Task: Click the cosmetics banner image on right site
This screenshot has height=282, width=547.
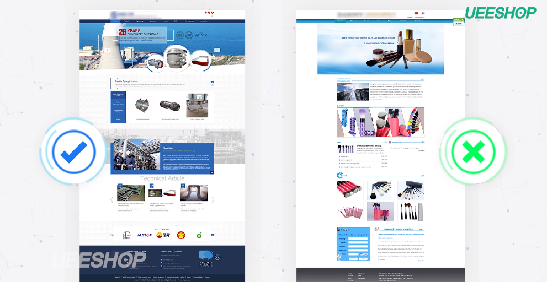Action: tap(380, 48)
